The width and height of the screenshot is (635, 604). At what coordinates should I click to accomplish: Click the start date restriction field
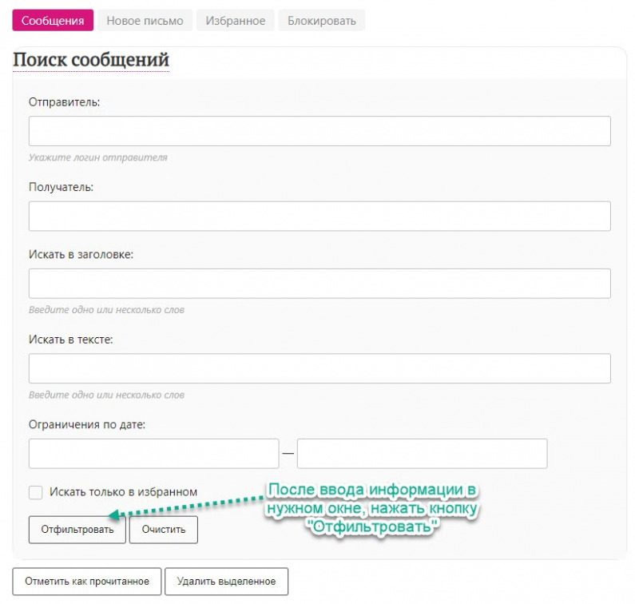click(153, 453)
